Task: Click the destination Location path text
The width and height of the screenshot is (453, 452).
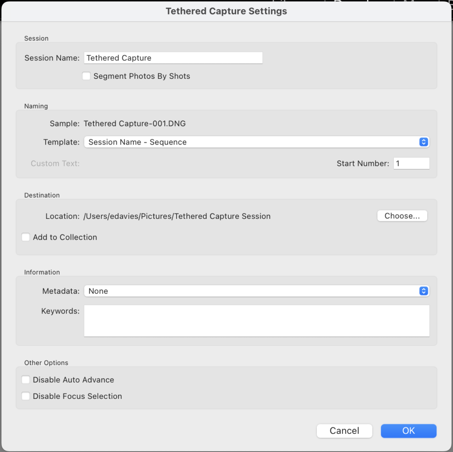Action: pyautogui.click(x=177, y=216)
